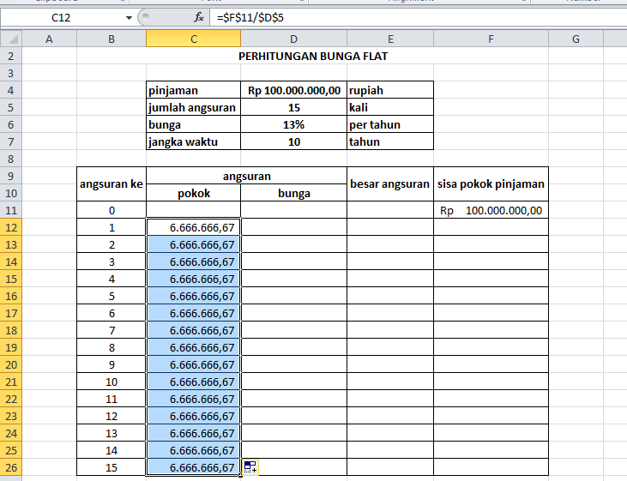The height and width of the screenshot is (481, 627).
Task: Select column D header
Action: point(293,39)
